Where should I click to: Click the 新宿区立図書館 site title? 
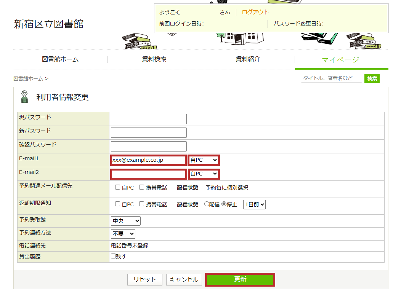pos(49,24)
